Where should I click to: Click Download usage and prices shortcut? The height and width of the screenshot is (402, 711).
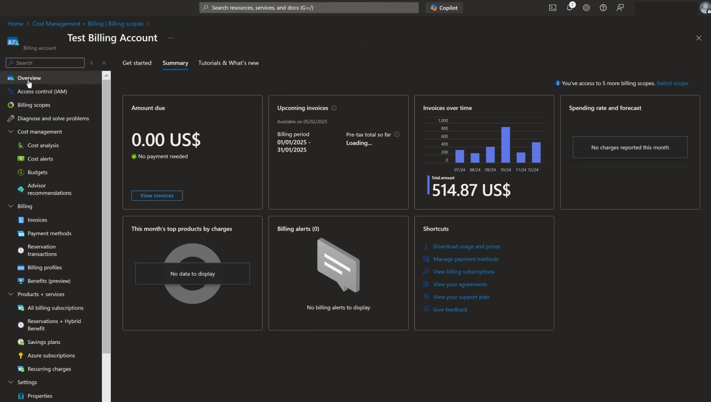tap(466, 246)
